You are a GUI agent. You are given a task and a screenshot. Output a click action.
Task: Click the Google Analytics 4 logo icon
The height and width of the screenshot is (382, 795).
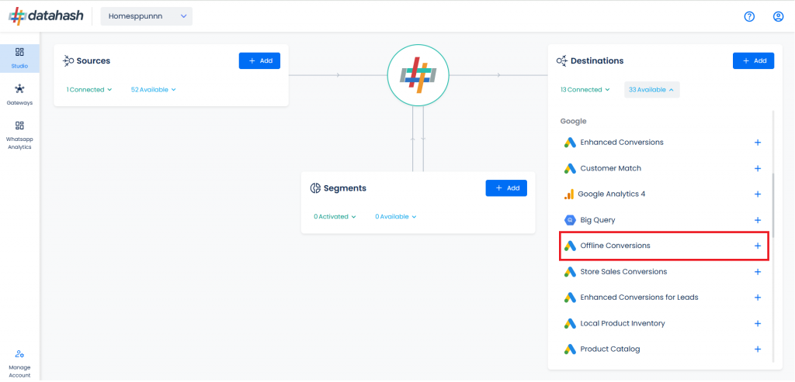tap(569, 194)
